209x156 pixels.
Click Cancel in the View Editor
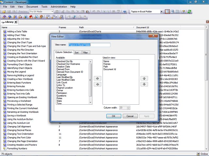tap(130, 116)
